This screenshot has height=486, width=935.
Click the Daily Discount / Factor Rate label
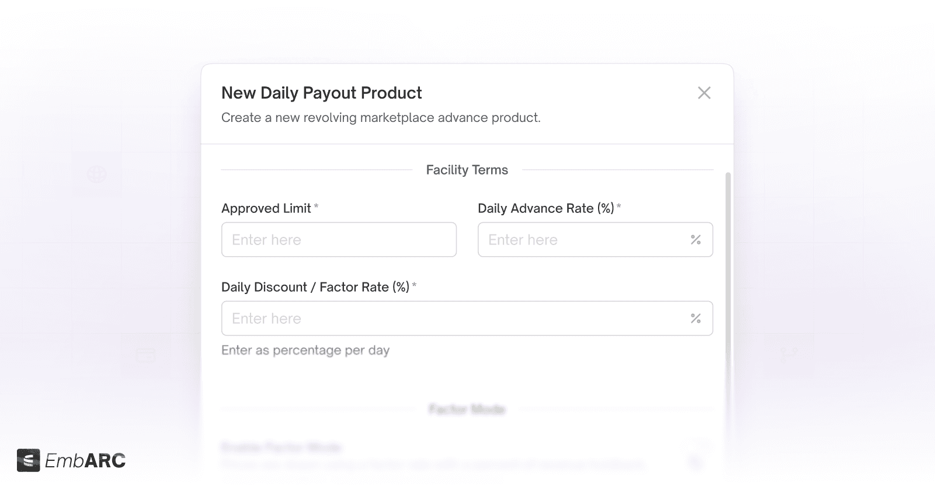315,287
